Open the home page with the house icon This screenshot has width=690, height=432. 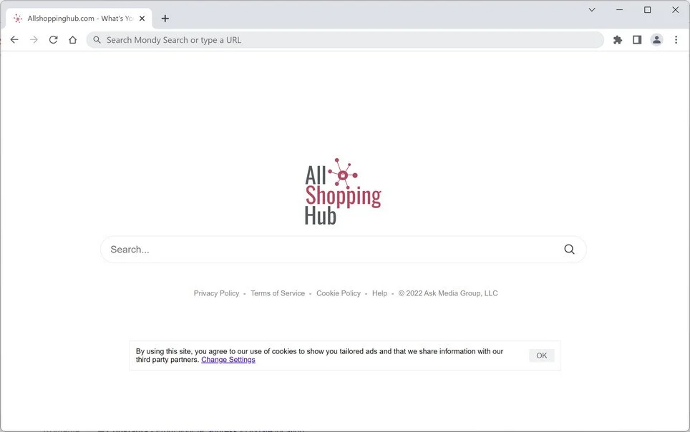(72, 40)
